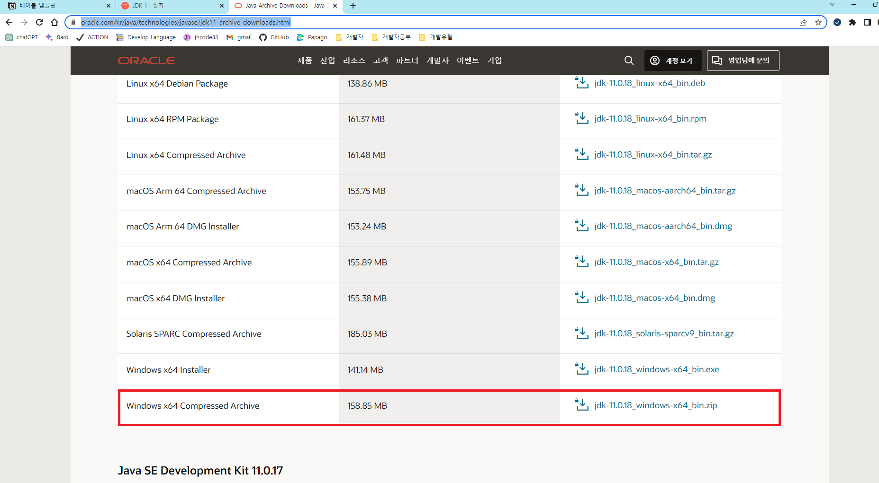Download icon for windows-x64_bin.exe
The width and height of the screenshot is (879, 483).
click(581, 369)
